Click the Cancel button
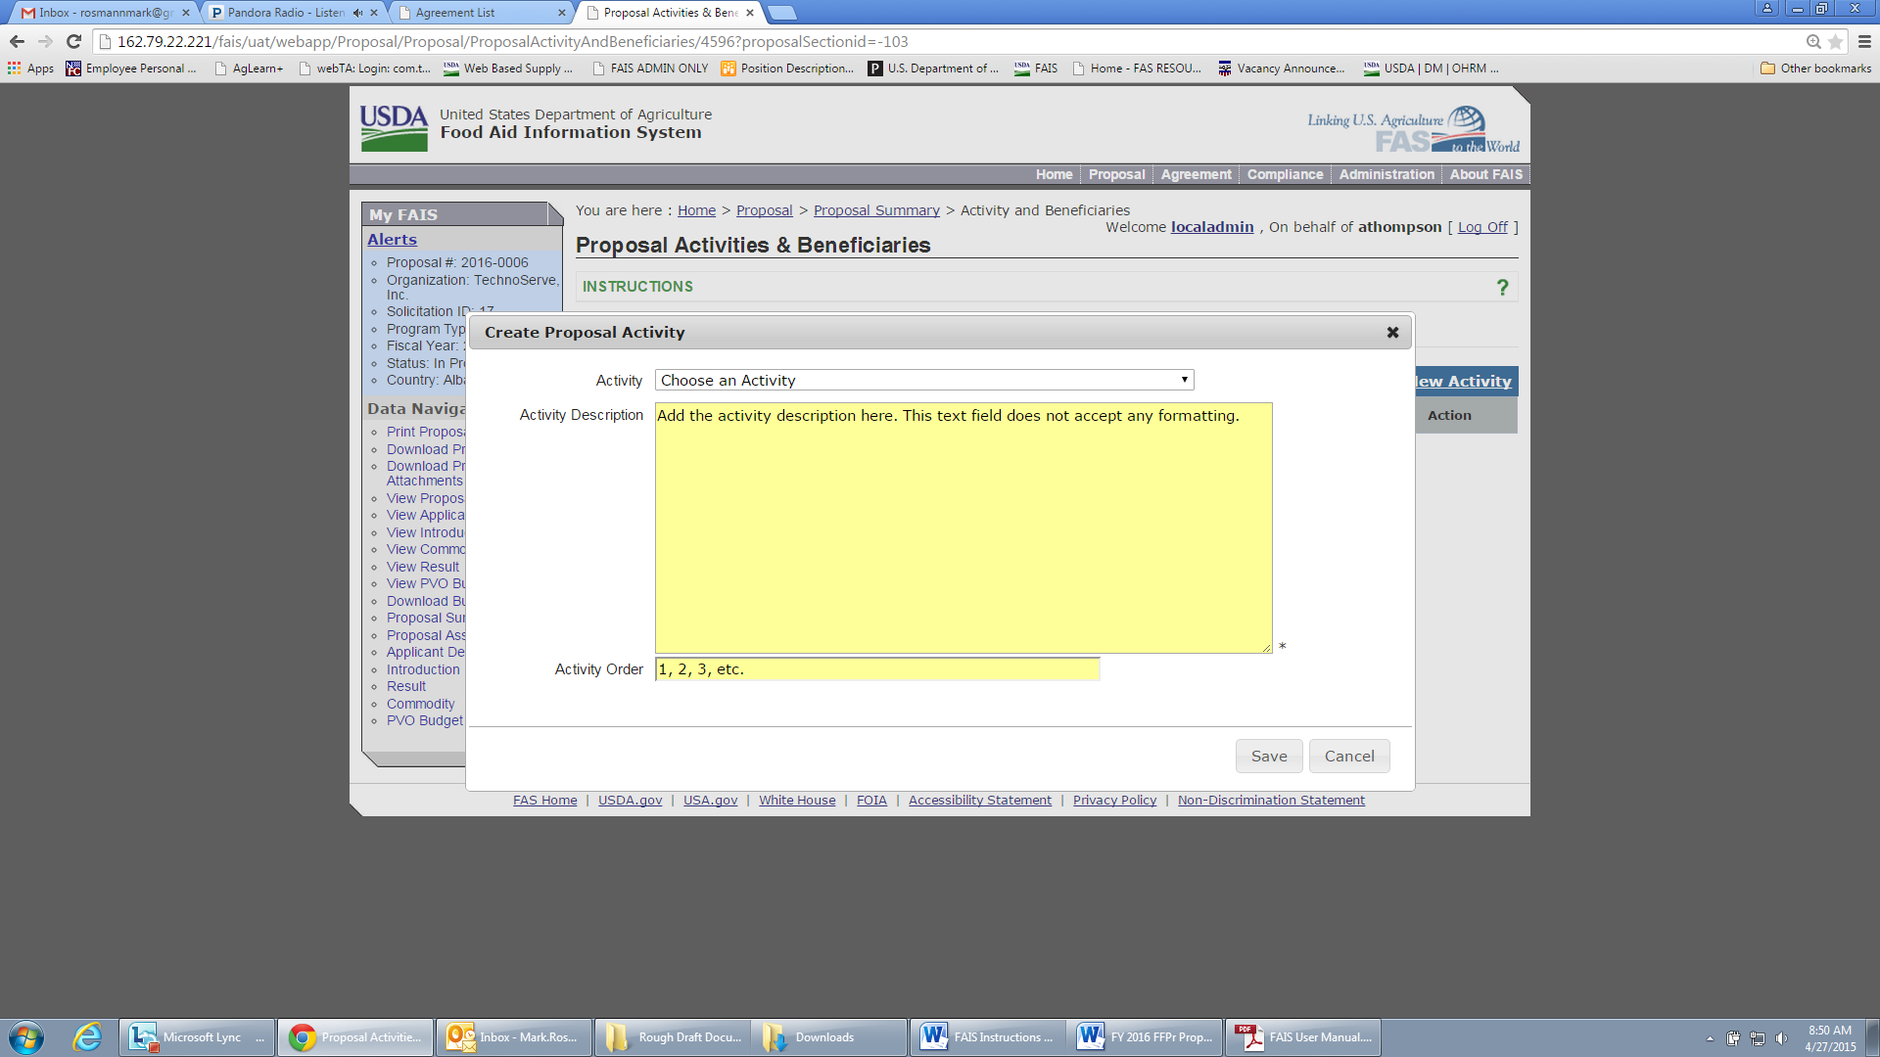This screenshot has height=1057, width=1880. pyautogui.click(x=1348, y=757)
